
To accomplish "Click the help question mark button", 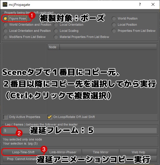I will (x=140, y=4).
